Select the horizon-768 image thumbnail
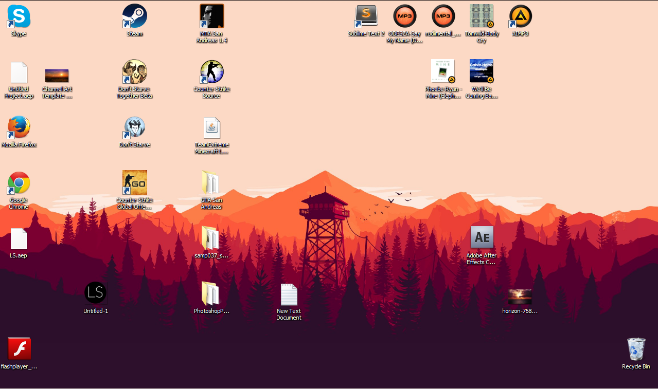The width and height of the screenshot is (658, 389). pos(520,297)
